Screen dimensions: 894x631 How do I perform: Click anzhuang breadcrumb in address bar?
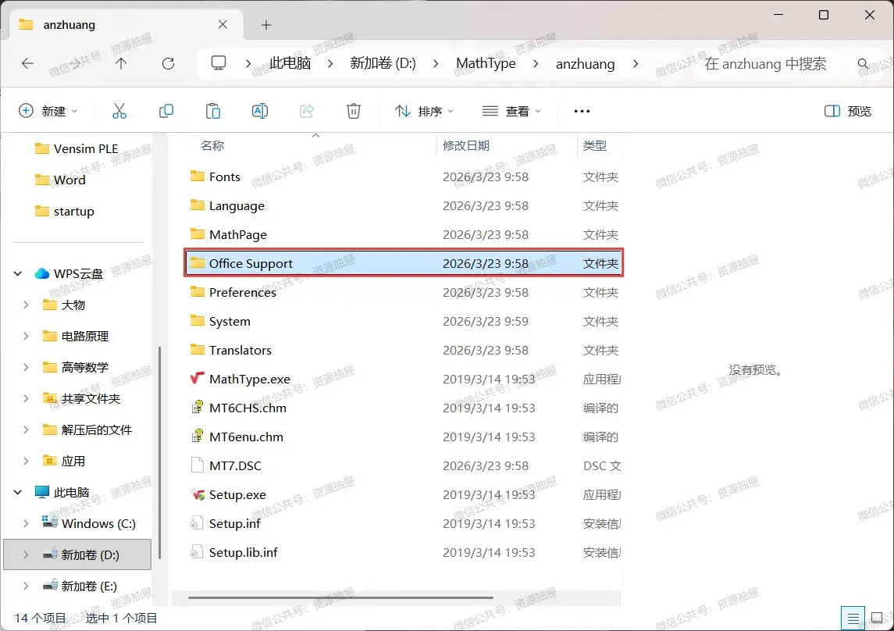click(585, 64)
